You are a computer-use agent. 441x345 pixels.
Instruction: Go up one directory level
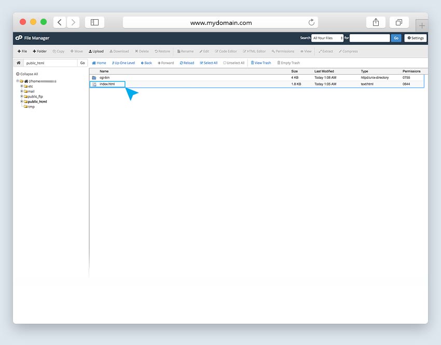(x=123, y=63)
